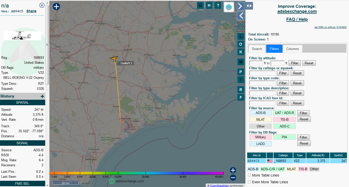Open the Share link for AE64C5
The width and height of the screenshot is (349, 187).
click(x=31, y=11)
